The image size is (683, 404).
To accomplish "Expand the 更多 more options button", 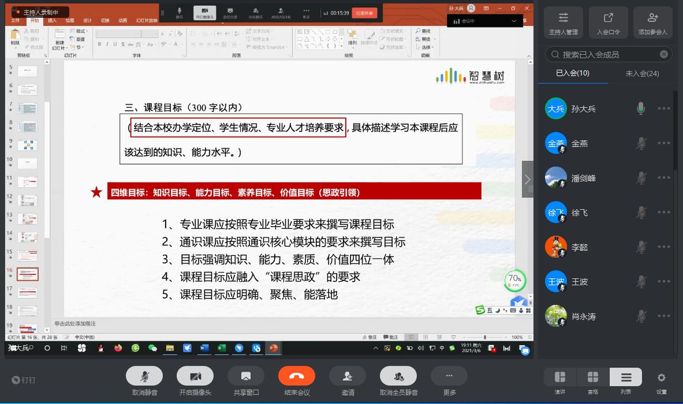I will pyautogui.click(x=449, y=376).
